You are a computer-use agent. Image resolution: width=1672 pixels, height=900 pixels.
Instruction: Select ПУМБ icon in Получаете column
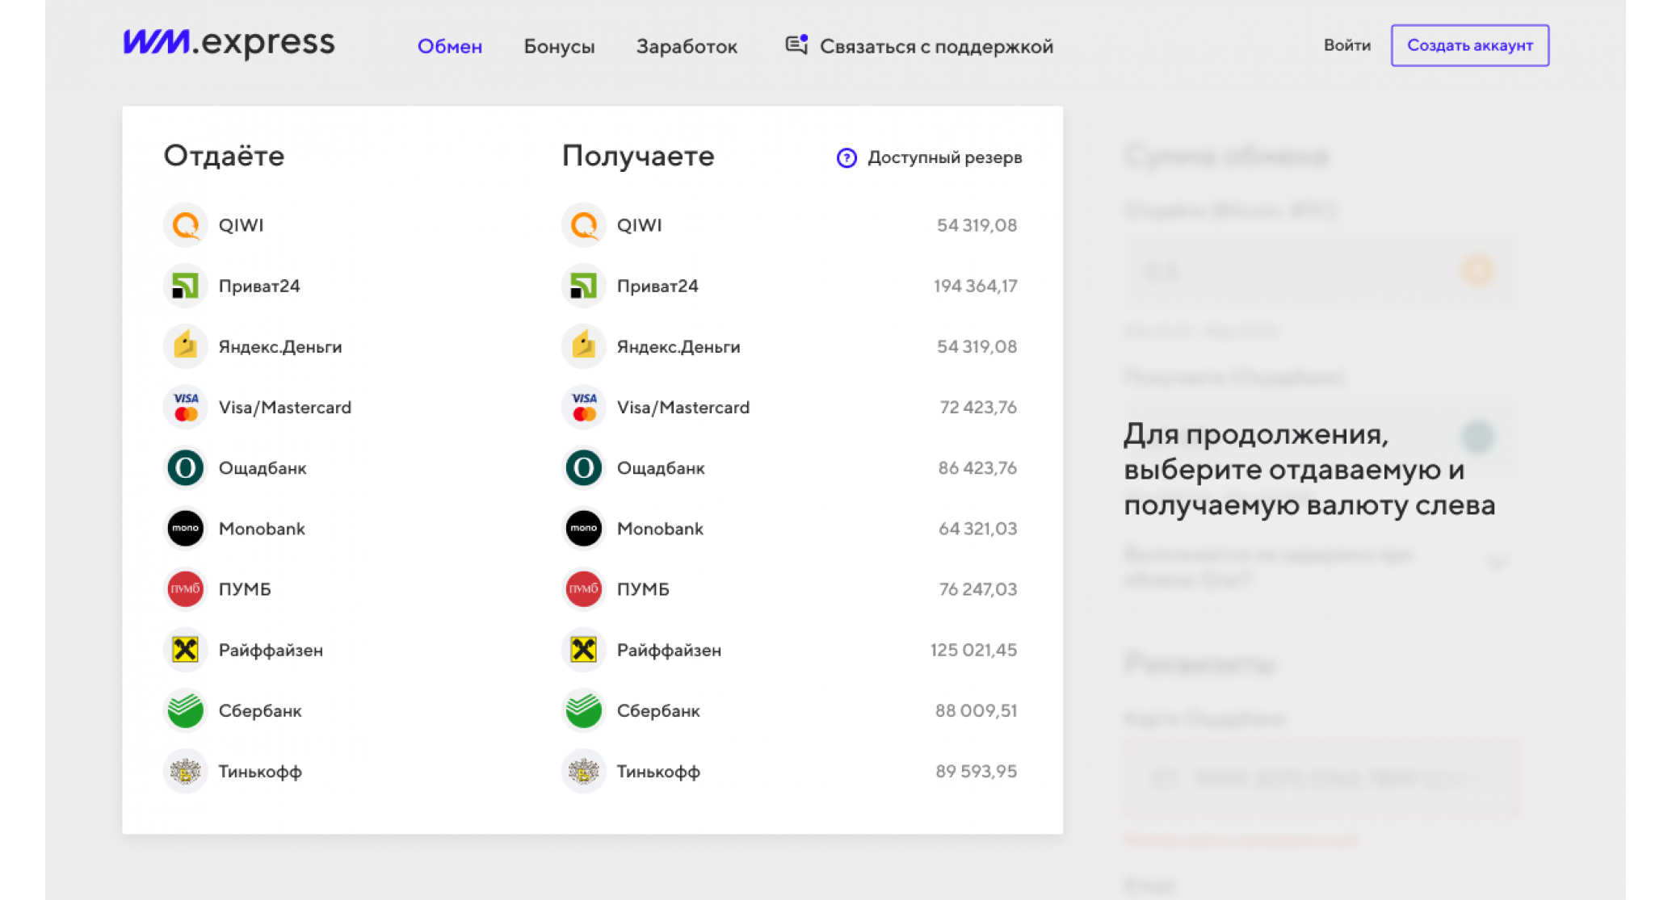[x=584, y=589]
